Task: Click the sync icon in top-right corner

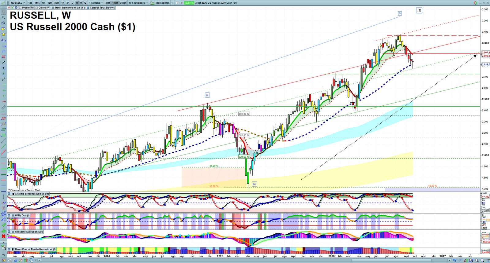Action: click(475, 3)
